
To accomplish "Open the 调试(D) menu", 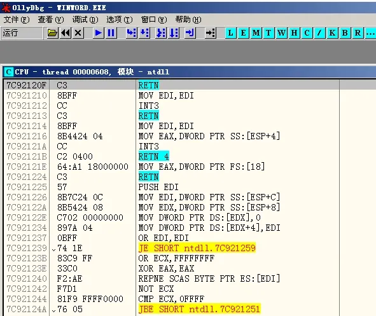I will 85,20.
